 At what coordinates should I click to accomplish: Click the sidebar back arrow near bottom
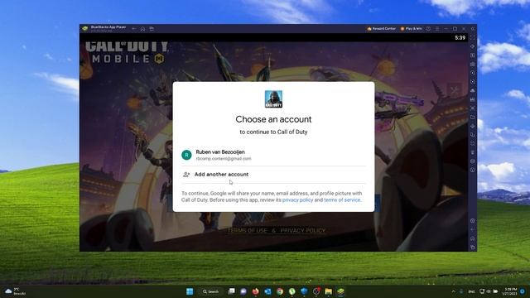473,229
